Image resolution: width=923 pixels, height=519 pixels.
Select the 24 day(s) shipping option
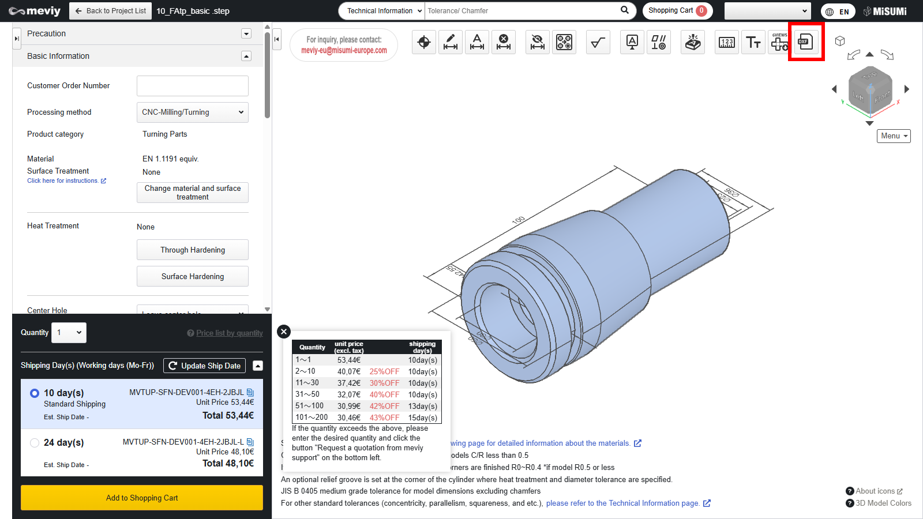[x=35, y=443]
